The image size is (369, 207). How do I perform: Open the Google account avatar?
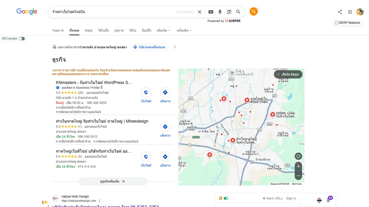click(360, 12)
